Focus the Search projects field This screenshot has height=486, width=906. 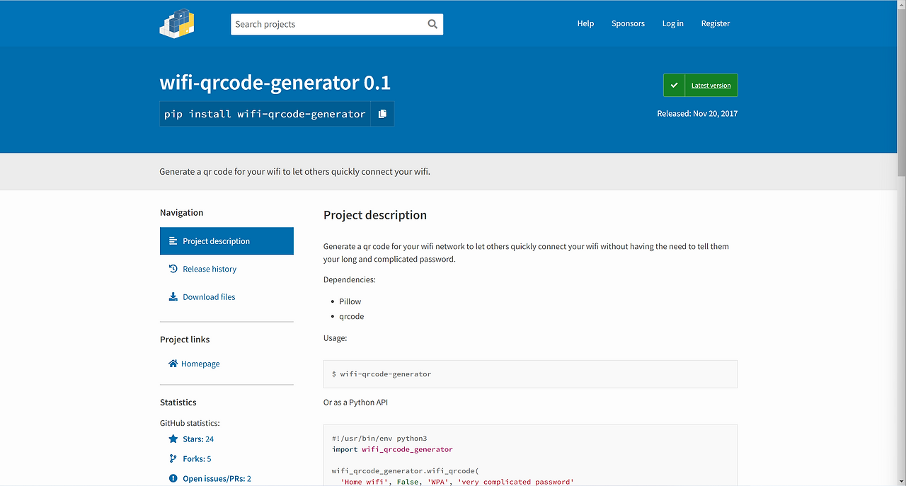(327, 24)
